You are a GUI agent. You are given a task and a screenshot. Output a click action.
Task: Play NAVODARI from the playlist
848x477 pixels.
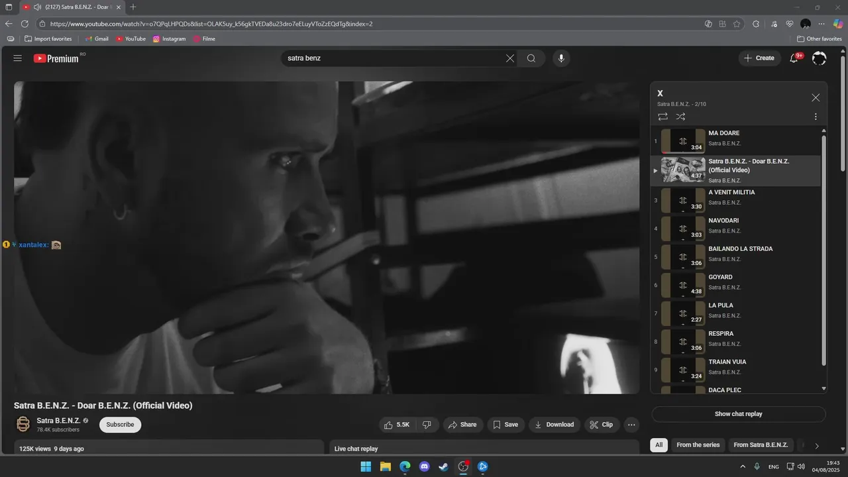[x=735, y=229]
